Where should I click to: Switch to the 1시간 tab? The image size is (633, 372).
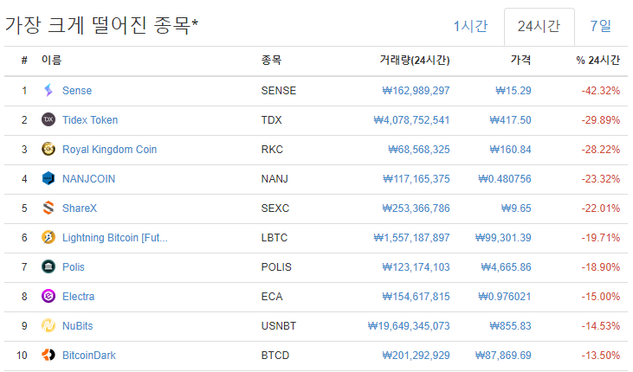coord(471,26)
